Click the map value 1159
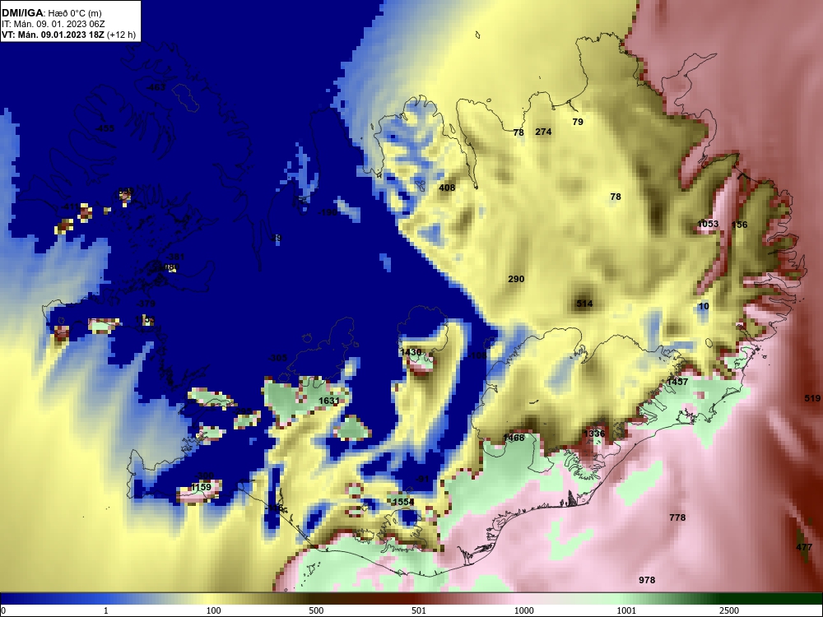The height and width of the screenshot is (617, 823). click(x=201, y=487)
